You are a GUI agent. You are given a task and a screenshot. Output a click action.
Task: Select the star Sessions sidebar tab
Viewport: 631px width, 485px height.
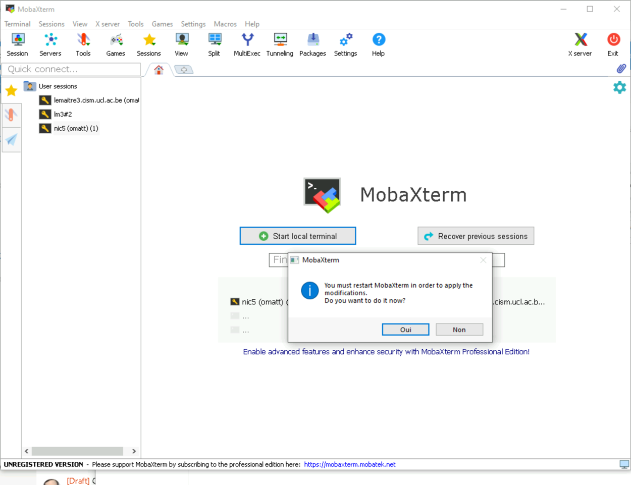pyautogui.click(x=11, y=91)
